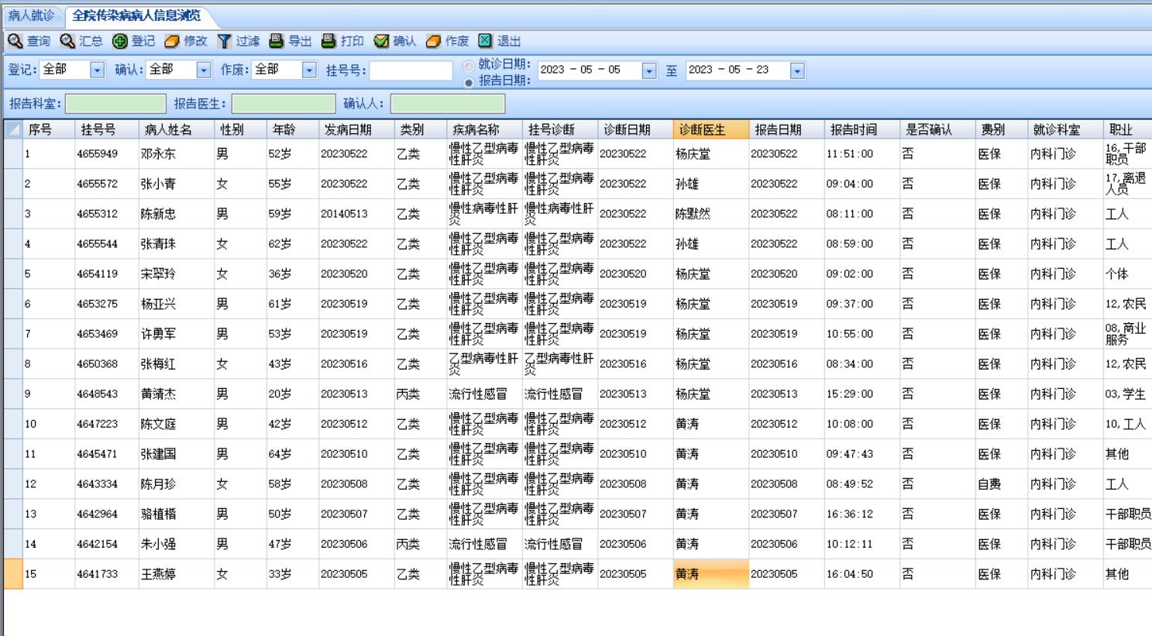Click the 作废 (void) toolbar icon
The image size is (1152, 636).
[434, 41]
